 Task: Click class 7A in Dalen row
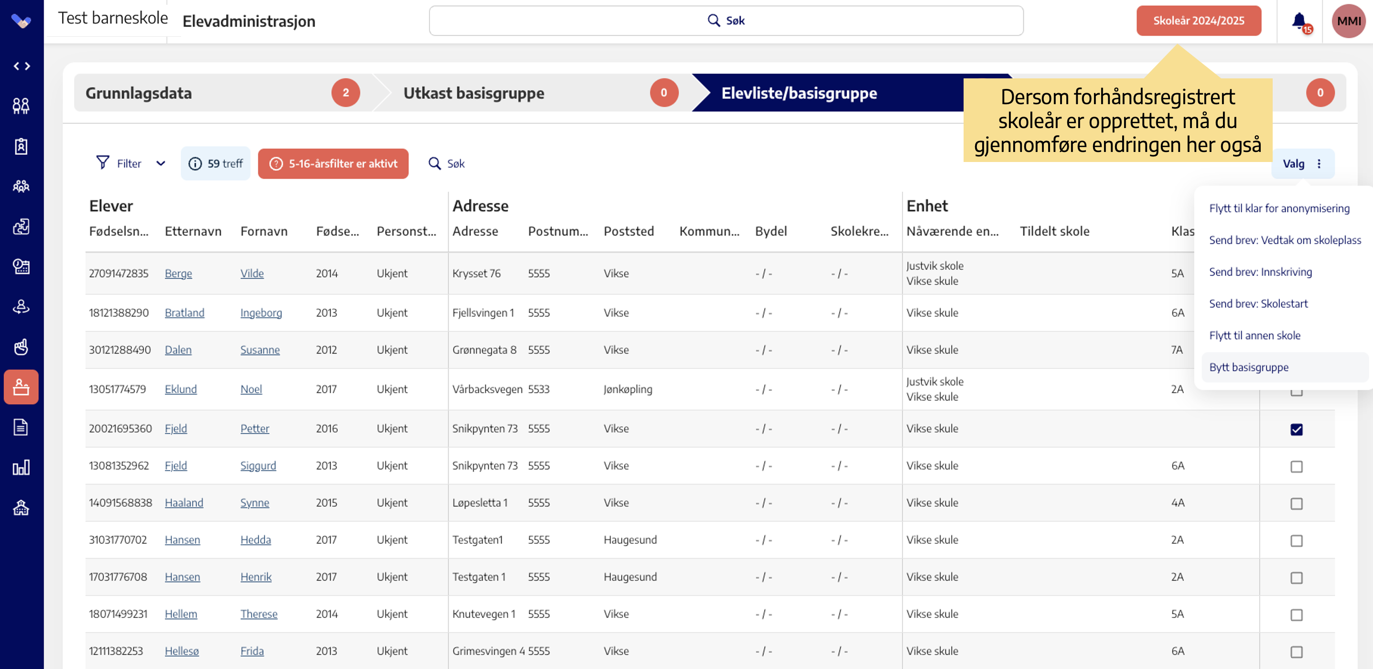(1177, 350)
